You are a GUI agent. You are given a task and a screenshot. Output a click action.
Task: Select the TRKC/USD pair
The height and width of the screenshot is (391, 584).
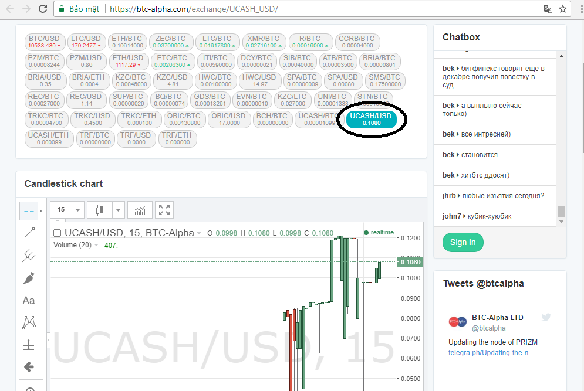(x=92, y=119)
